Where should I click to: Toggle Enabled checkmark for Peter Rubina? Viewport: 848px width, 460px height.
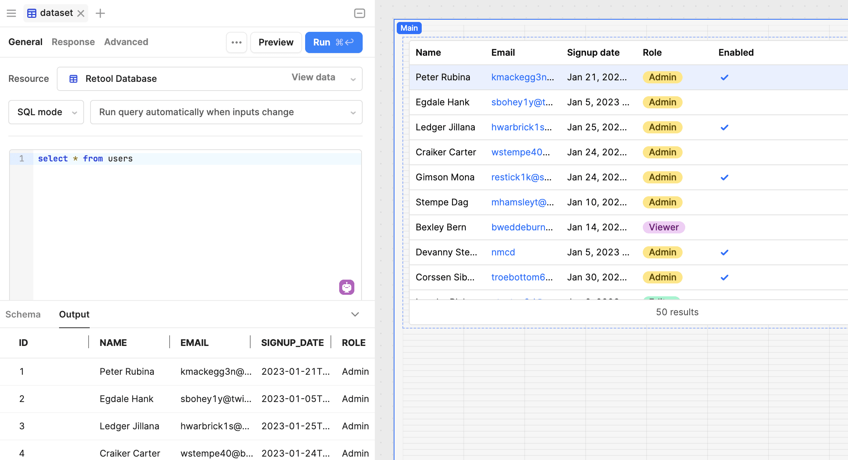(724, 77)
